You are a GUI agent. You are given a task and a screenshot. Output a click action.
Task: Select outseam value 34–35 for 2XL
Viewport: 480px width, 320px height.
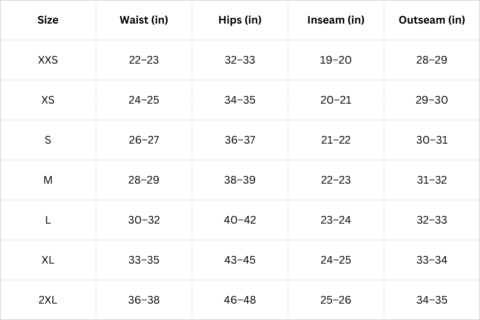[x=432, y=300]
